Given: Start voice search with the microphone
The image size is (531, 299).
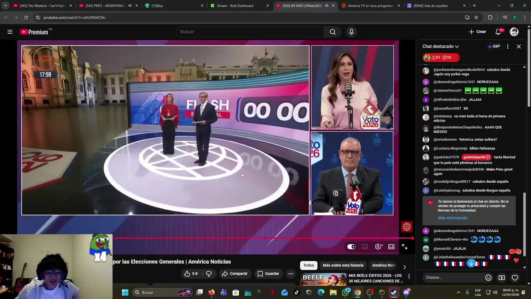Looking at the screenshot, I should (x=351, y=32).
